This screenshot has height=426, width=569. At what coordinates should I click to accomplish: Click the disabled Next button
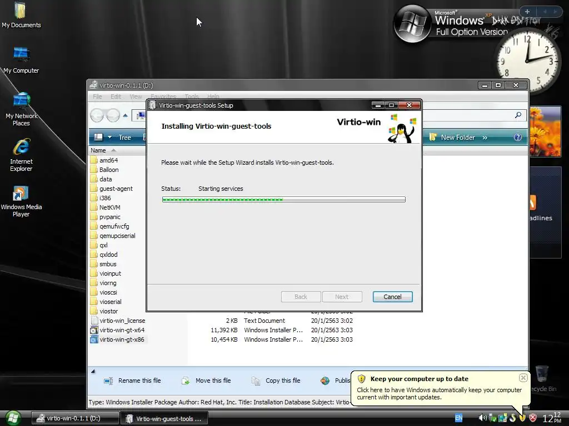[342, 297]
